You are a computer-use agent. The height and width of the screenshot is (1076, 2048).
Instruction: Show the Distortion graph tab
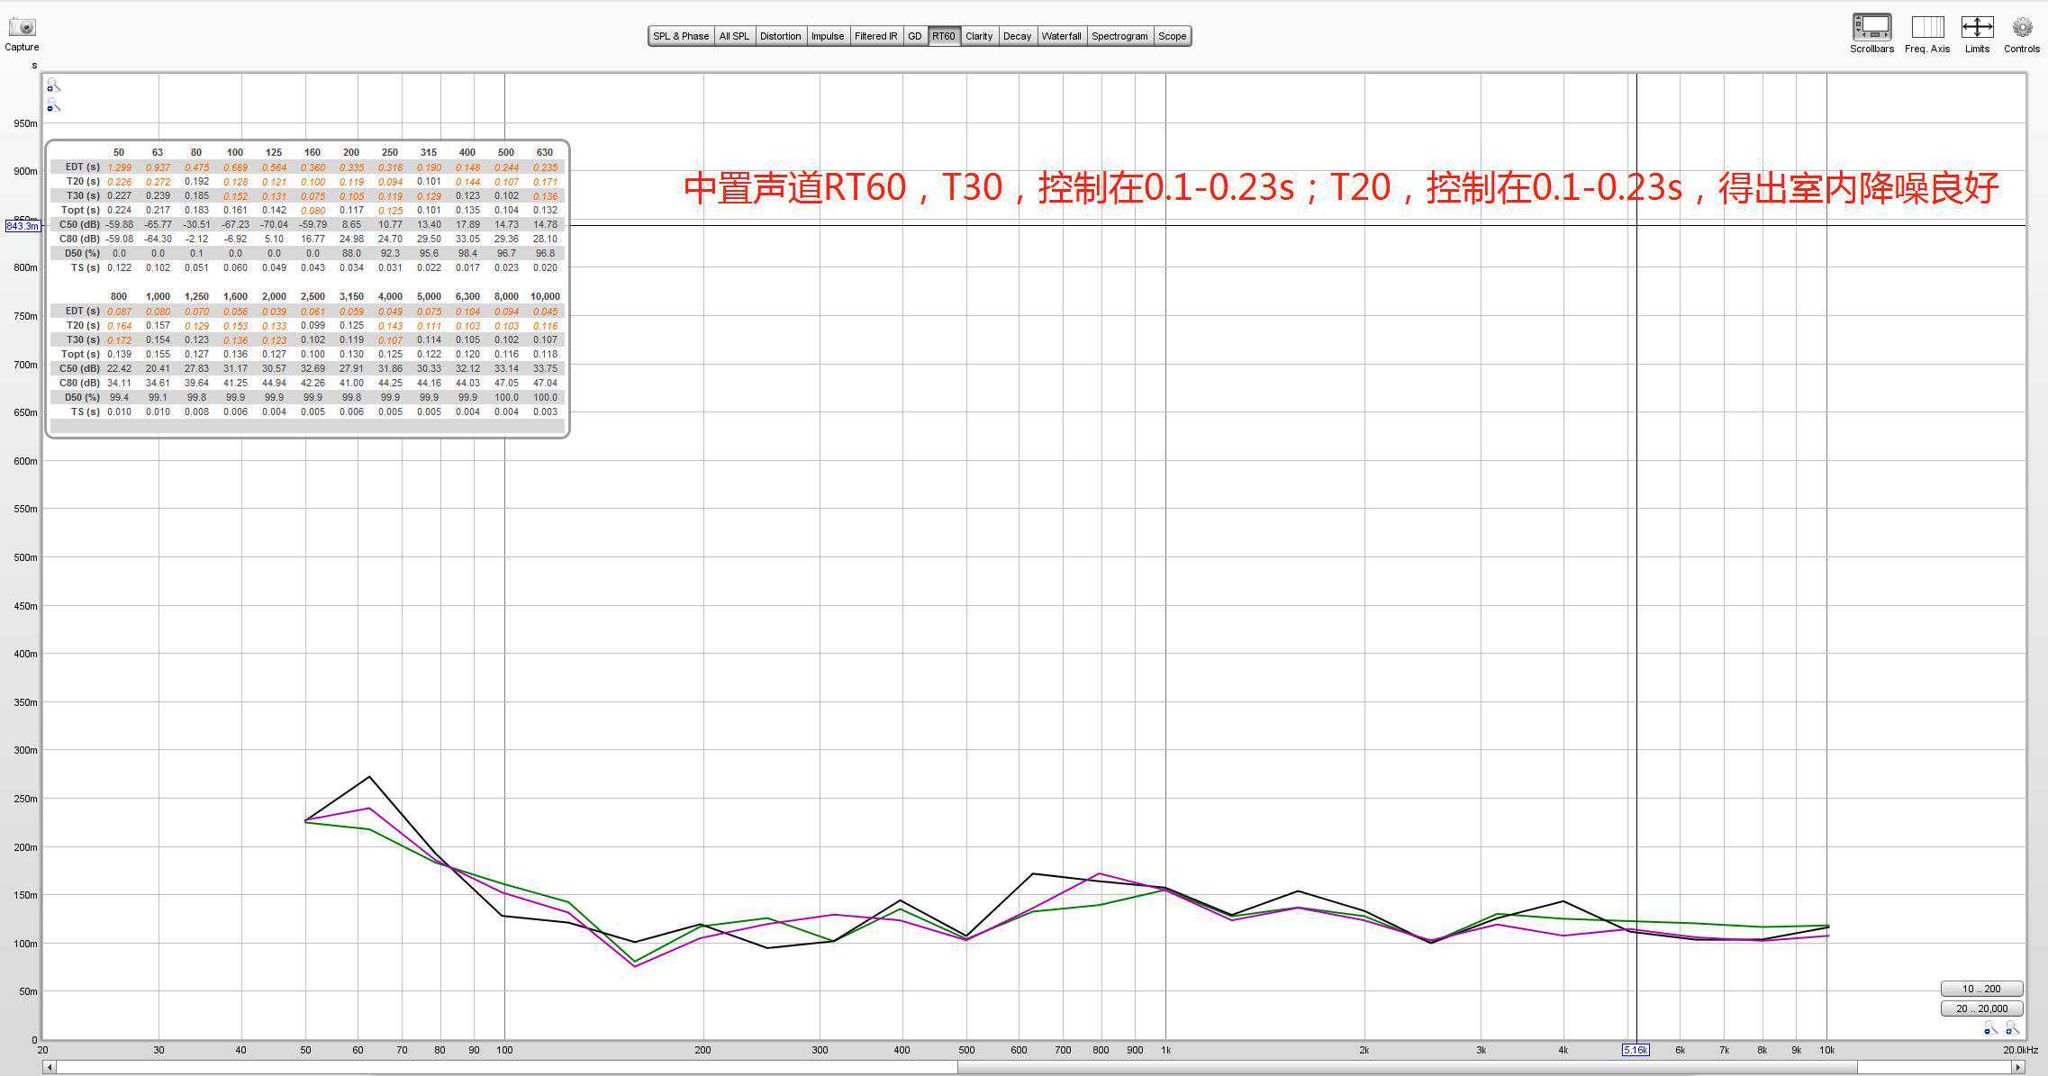pos(780,36)
